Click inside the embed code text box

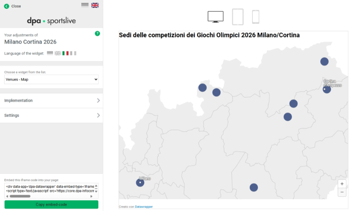49,188
